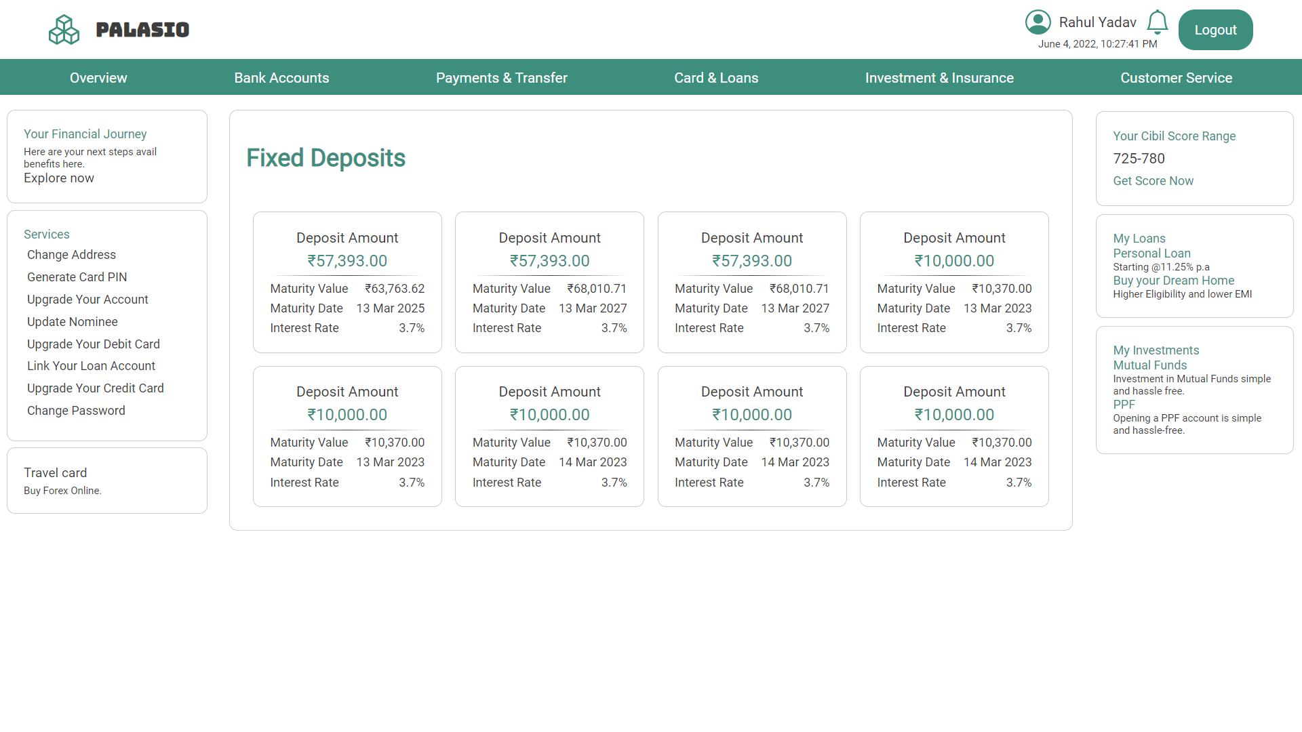Open the Personal Loan link

pyautogui.click(x=1151, y=253)
